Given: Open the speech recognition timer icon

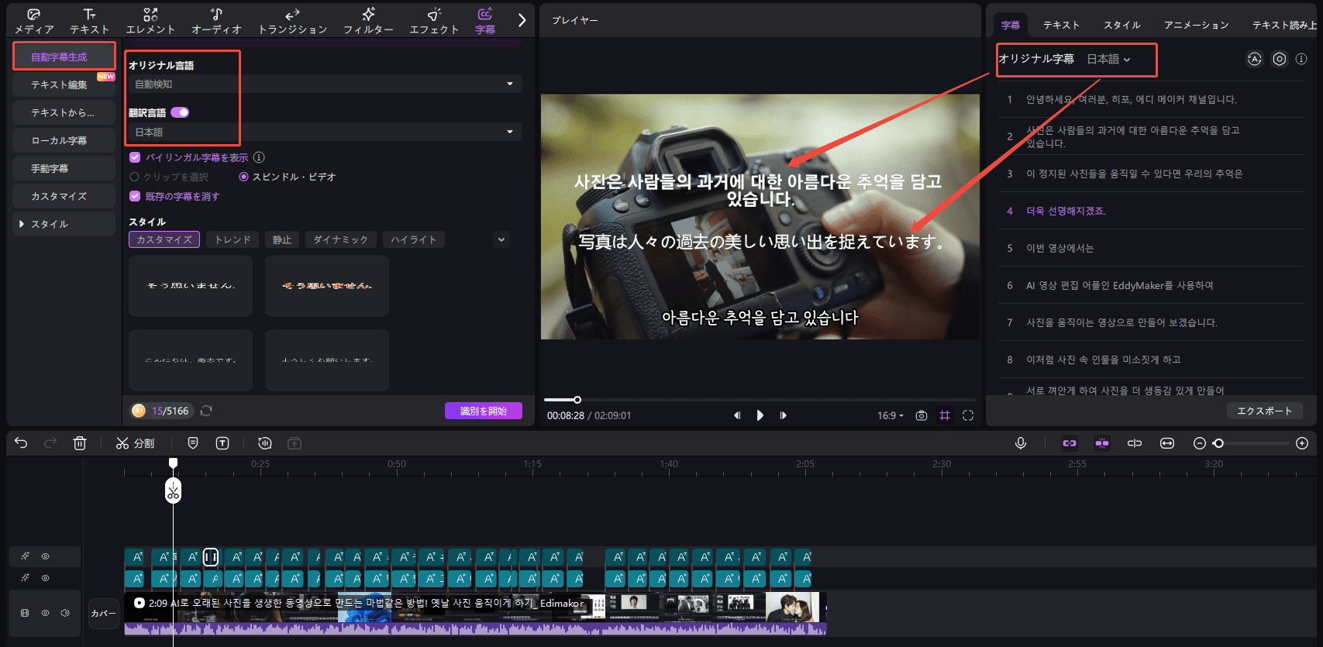Looking at the screenshot, I should 264,443.
